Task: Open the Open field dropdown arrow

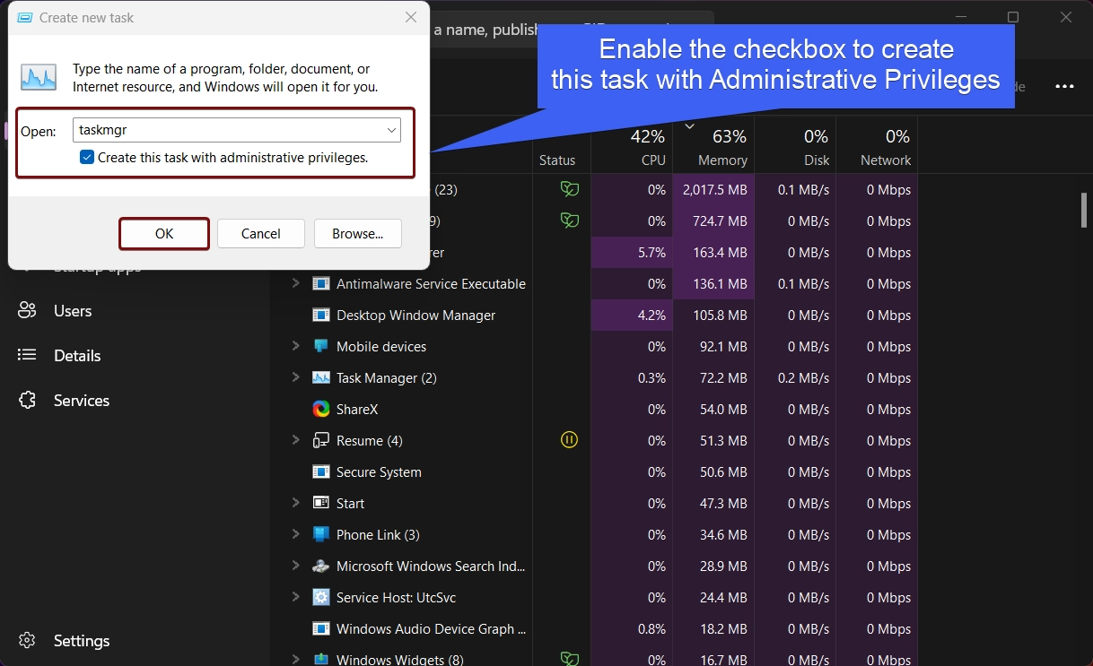Action: point(391,130)
